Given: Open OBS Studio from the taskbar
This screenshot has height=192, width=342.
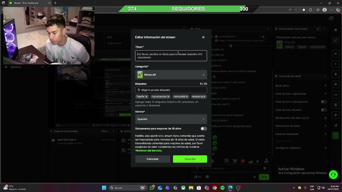Looking at the screenshot, I should (x=238, y=188).
